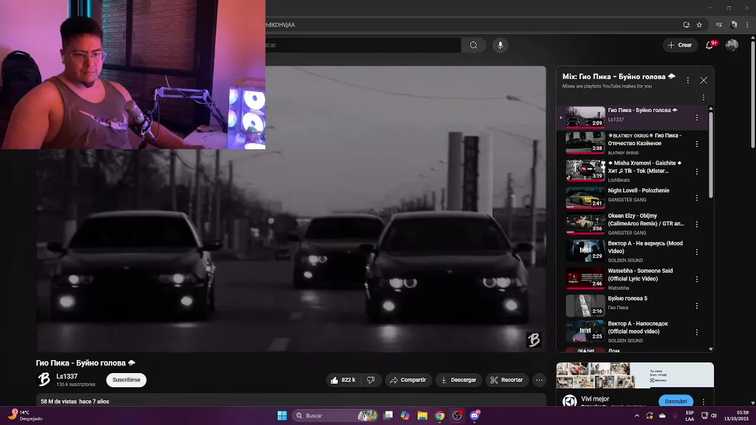Open Copilot from the taskbar

point(405,416)
